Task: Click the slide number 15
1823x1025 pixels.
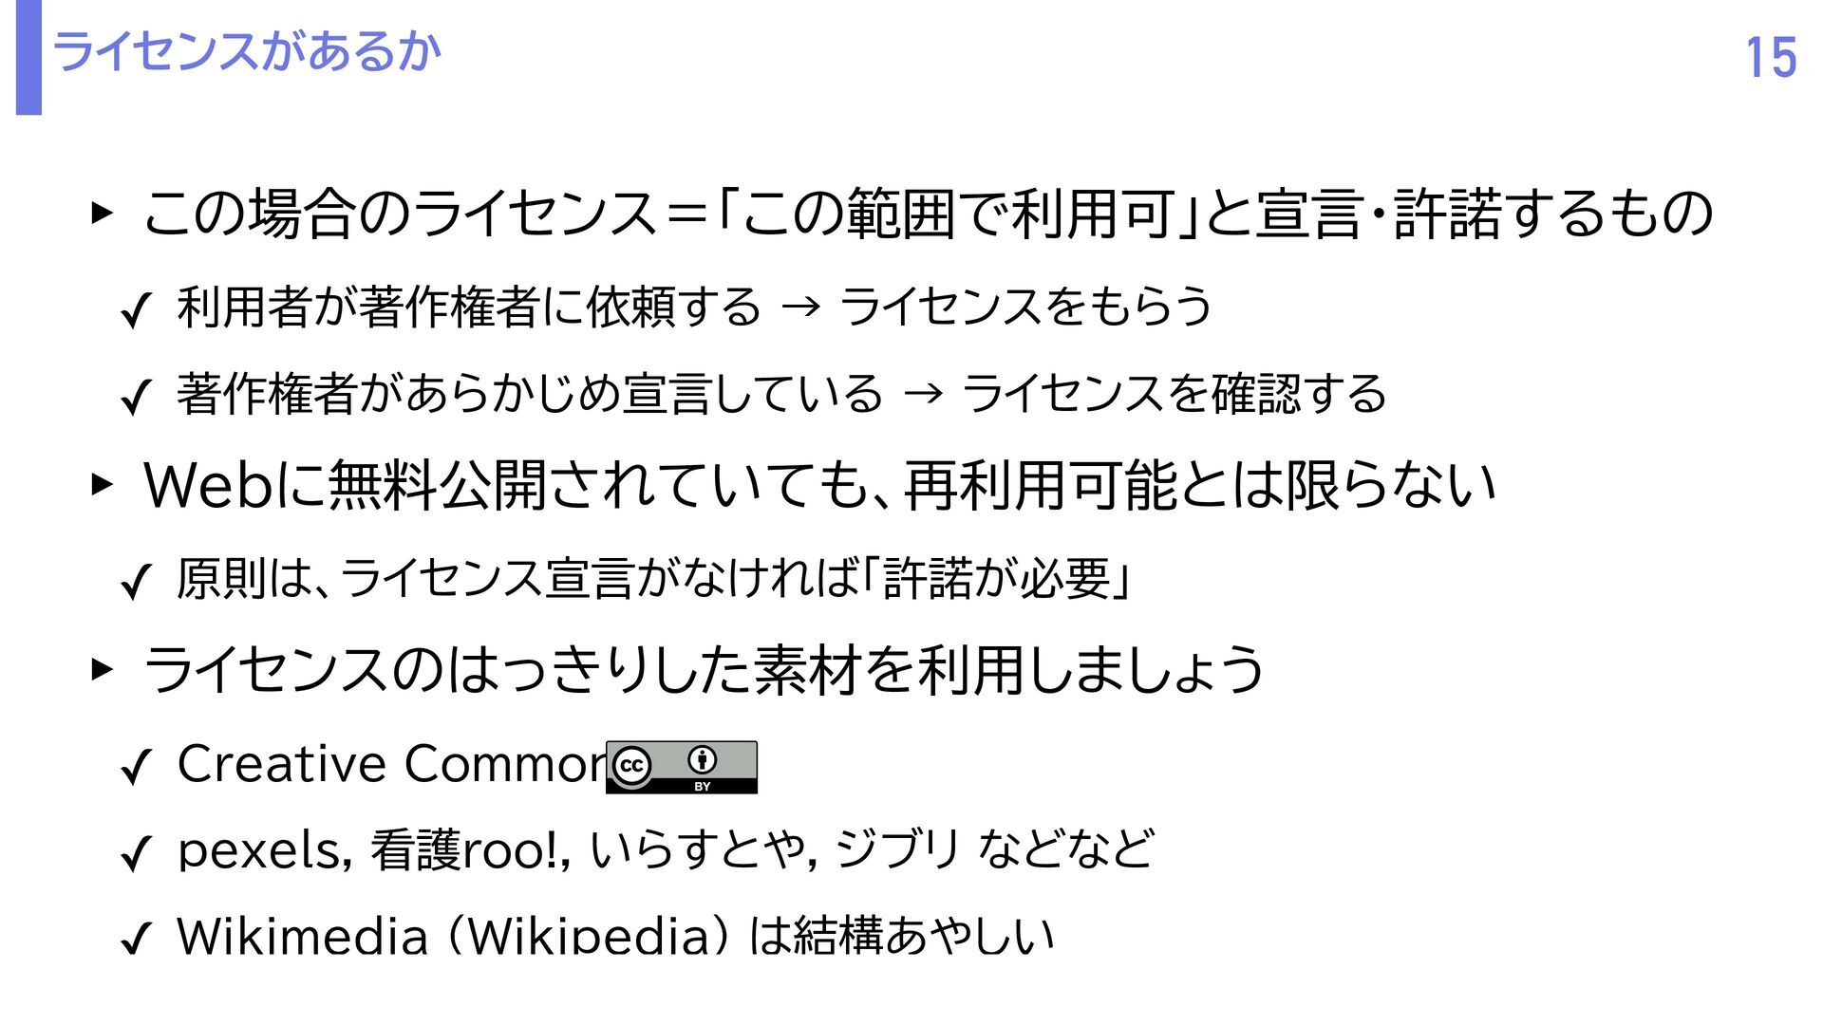Action: click(1771, 58)
